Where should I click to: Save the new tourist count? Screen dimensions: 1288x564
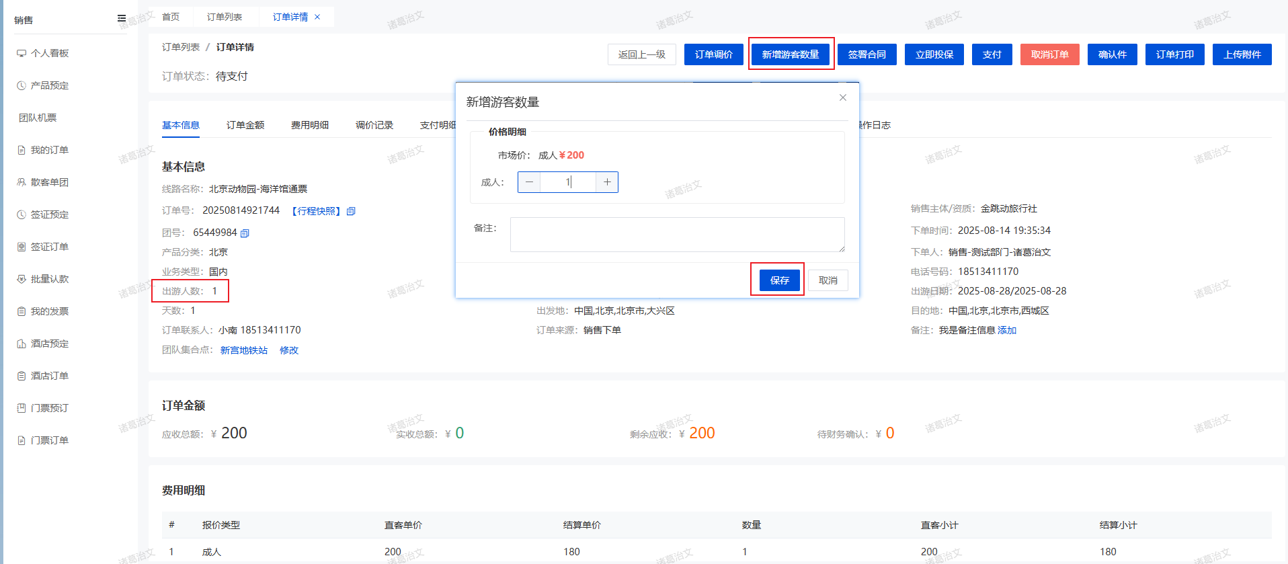click(x=779, y=280)
